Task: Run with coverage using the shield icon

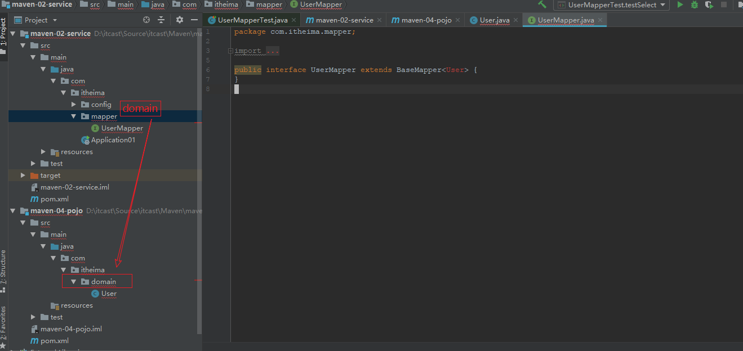Action: point(709,4)
